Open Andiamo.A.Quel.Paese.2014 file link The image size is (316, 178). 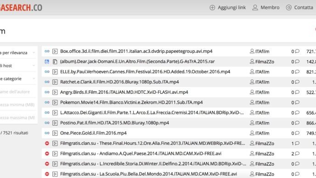(141, 154)
